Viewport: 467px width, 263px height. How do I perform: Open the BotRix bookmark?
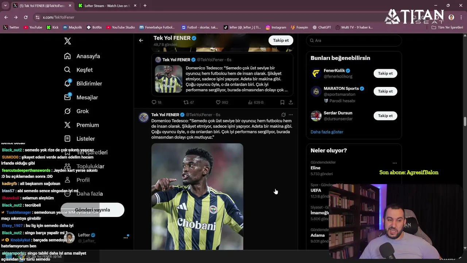pos(94,27)
